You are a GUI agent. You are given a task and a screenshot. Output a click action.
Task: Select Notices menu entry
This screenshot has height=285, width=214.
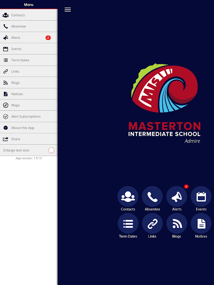[x=29, y=94]
